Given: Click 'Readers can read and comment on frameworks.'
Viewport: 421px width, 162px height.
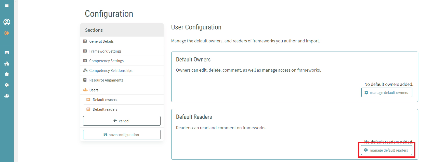Looking at the screenshot, I should [221, 128].
